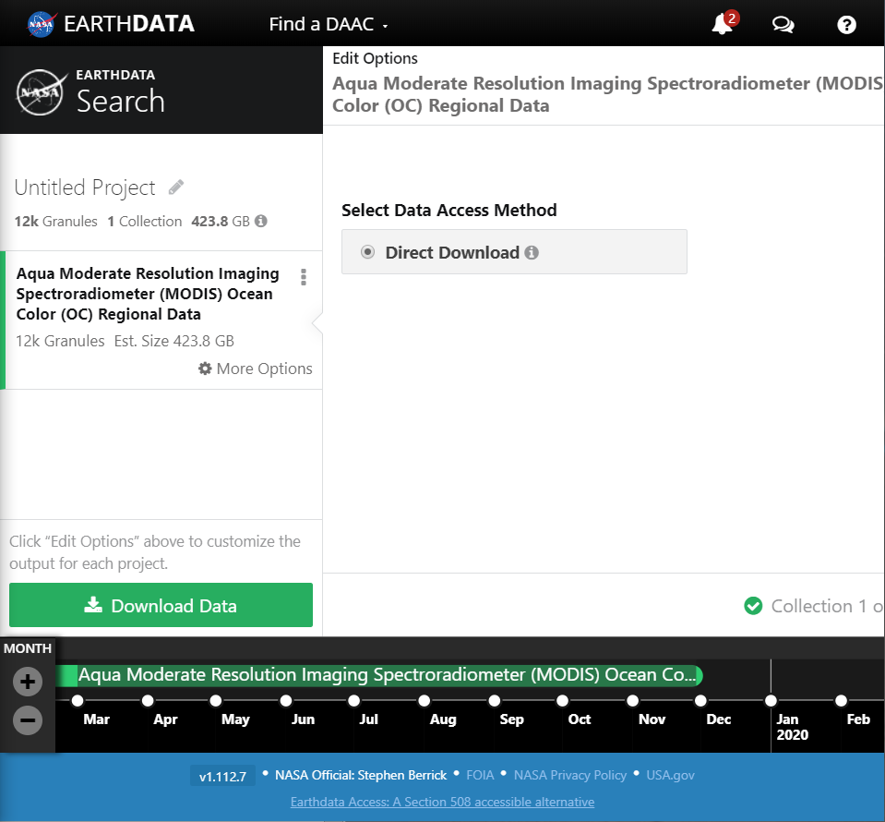Open the EARTHDATA home link
Screen dimensions: 885x822
(x=128, y=24)
